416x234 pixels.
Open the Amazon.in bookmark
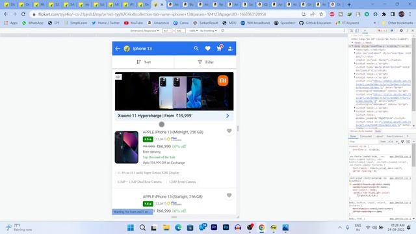pyautogui.click(x=158, y=23)
